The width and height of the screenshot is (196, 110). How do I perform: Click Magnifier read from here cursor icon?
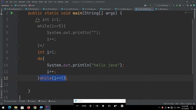click(x=115, y=106)
